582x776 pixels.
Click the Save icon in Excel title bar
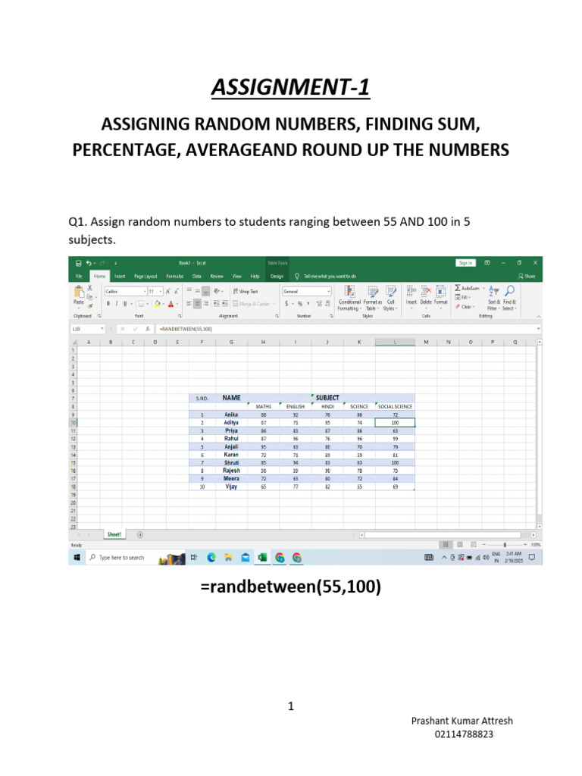coord(78,263)
